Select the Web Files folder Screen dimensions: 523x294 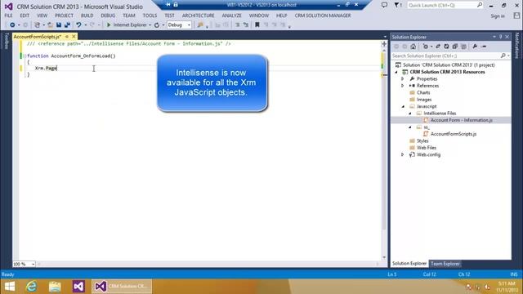click(426, 148)
